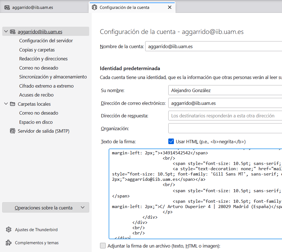
Task: Switch to the aggarrido@iib.uam.es mail tab
Action: (x=33, y=8)
